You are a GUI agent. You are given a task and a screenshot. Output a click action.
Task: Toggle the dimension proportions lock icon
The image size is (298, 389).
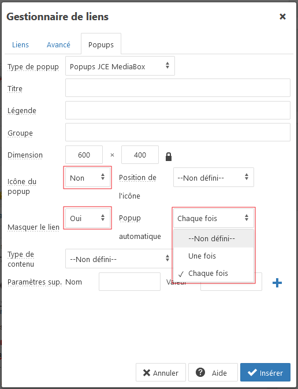coord(169,156)
